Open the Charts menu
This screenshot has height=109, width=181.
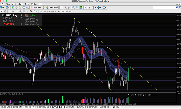21,4
